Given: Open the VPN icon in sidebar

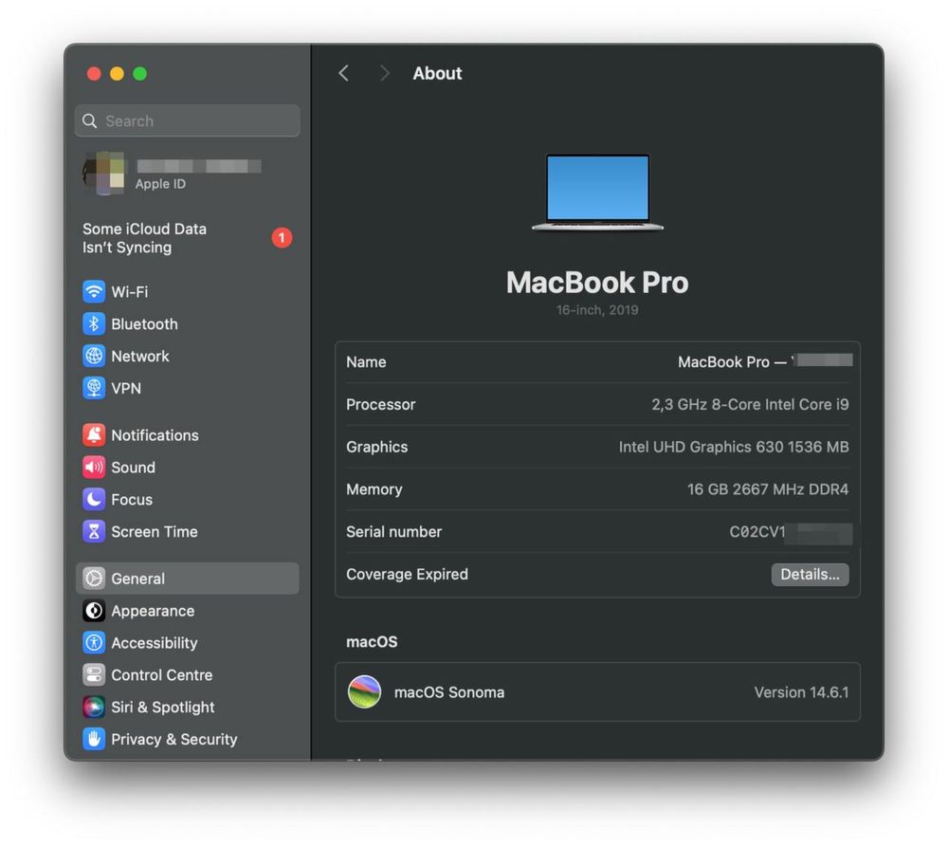Looking at the screenshot, I should tap(94, 388).
